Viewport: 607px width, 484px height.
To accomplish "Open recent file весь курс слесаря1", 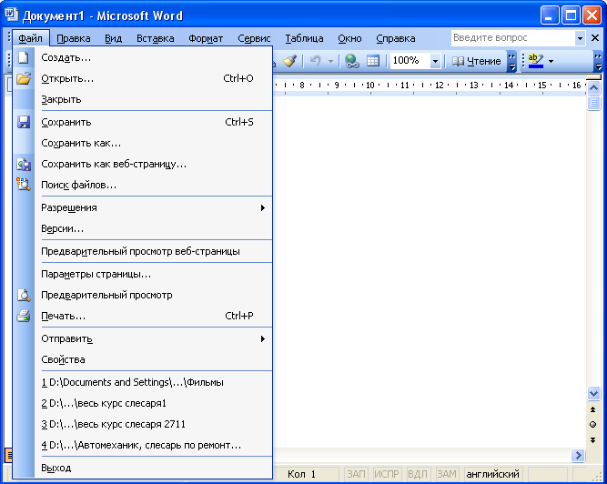I will [x=143, y=404].
